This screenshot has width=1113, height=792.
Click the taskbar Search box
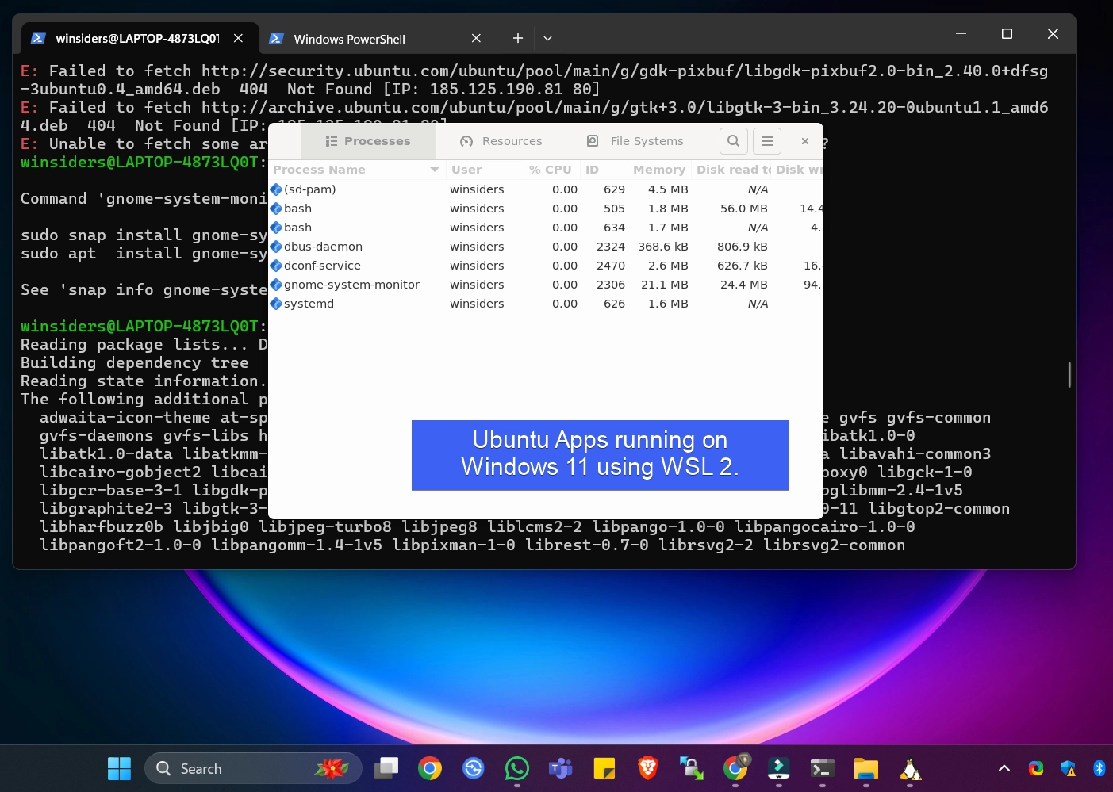click(x=253, y=768)
